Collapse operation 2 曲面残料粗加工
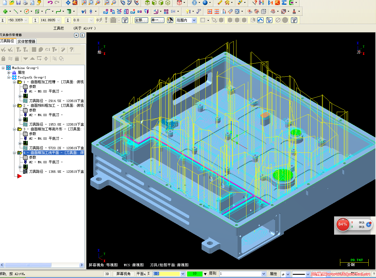The width and height of the screenshot is (376, 278). tap(14, 106)
